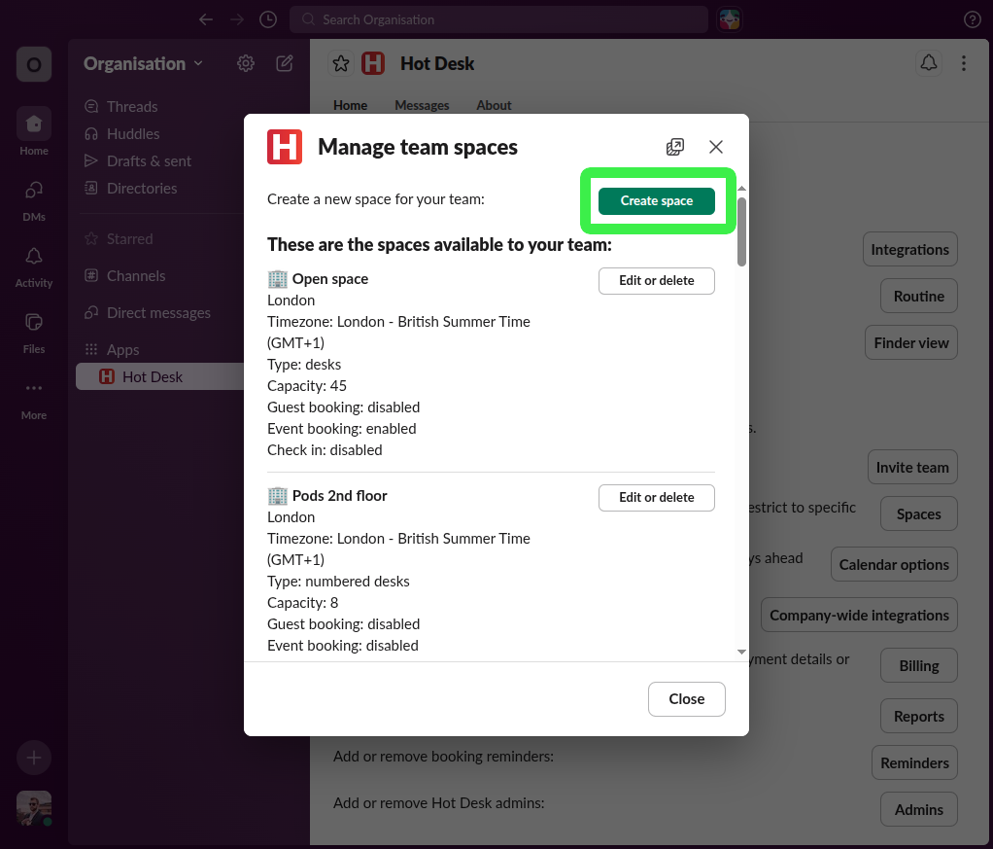Open the three-dot menu in the header
Screen dimensions: 993x849
pos(963,62)
